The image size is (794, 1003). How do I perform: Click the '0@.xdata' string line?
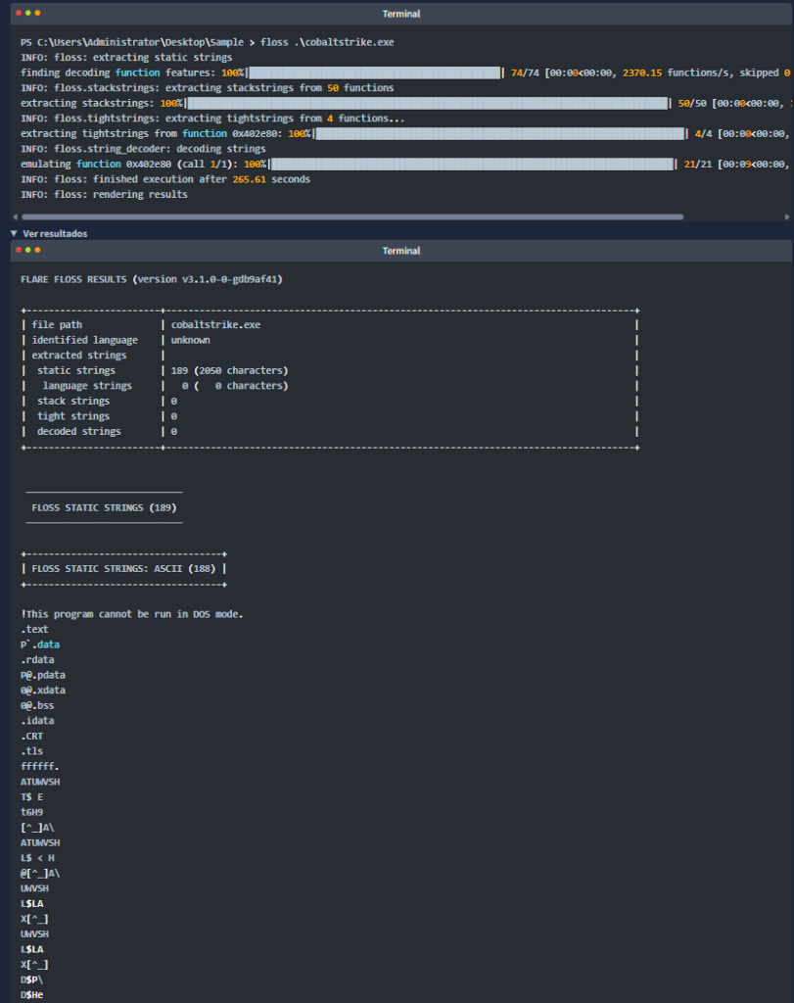pyautogui.click(x=43, y=691)
